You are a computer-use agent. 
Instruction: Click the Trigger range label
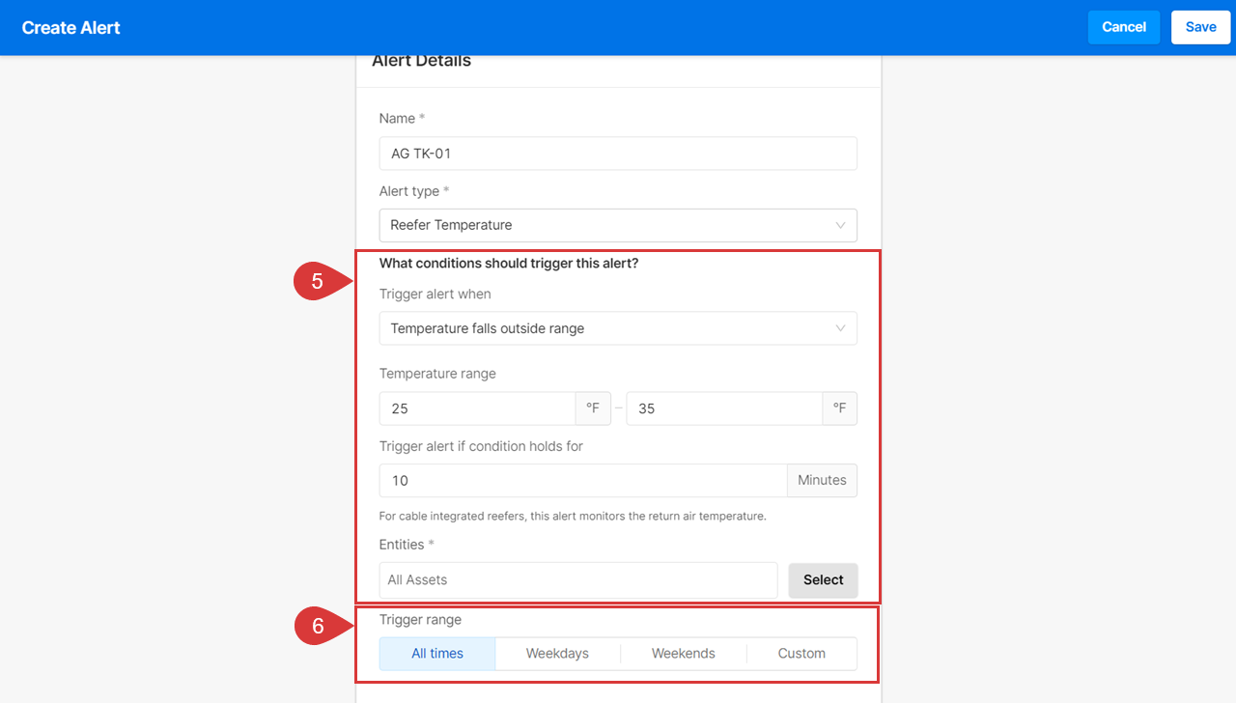point(420,620)
